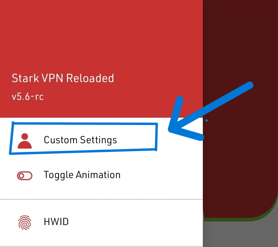Tap empty row area right of HWID
This screenshot has height=247, width=278.
(136, 222)
